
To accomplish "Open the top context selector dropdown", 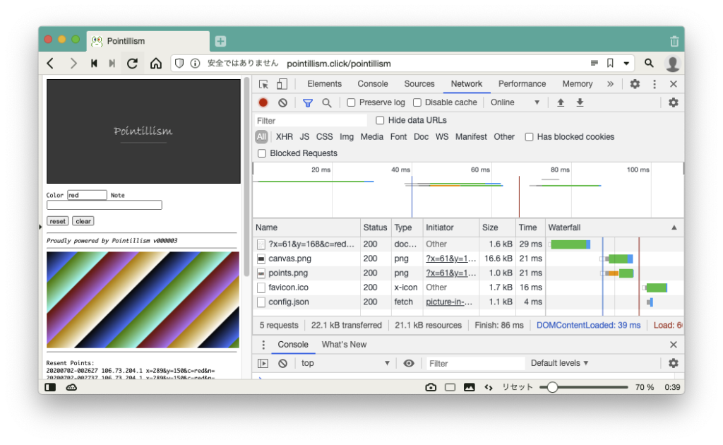I will tap(345, 363).
